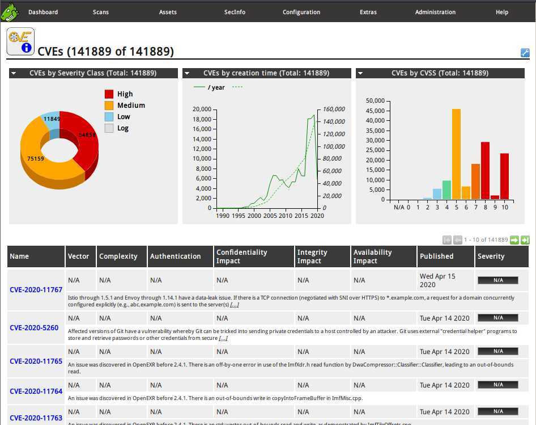Viewport: 536px width, 425px height.
Task: Click the OpenEXR copyIntoFrameBuffer description text
Action: coord(215,398)
